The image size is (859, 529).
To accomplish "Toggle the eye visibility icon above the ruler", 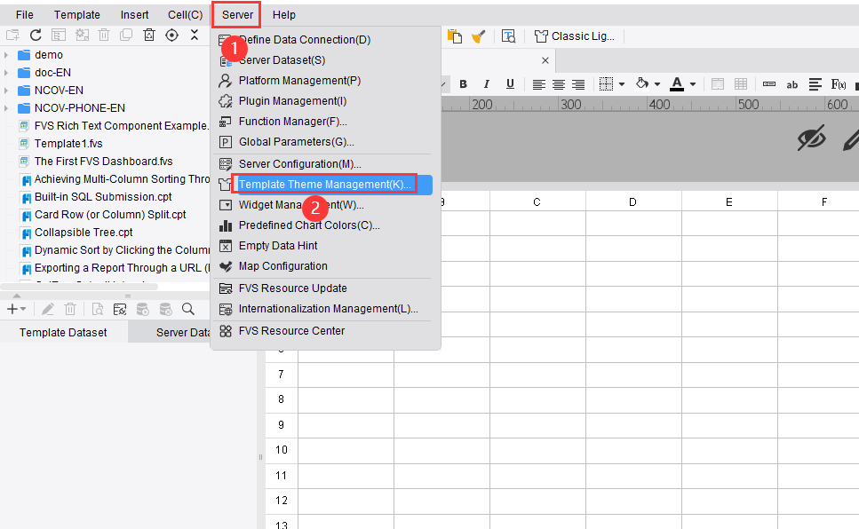I will pos(811,138).
